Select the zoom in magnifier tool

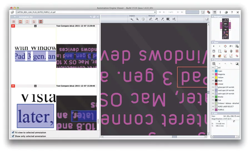coord(131,19)
